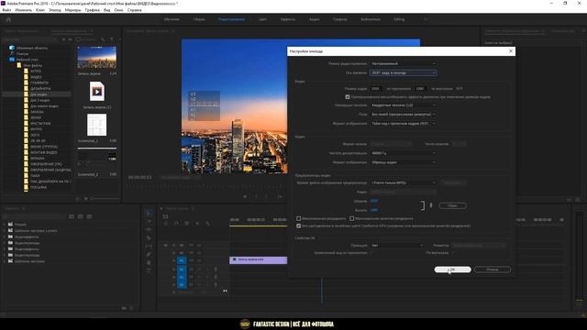Create a new custom bin in Effects panel
Image resolution: width=587 pixels, height=330 pixels.
(x=124, y=308)
